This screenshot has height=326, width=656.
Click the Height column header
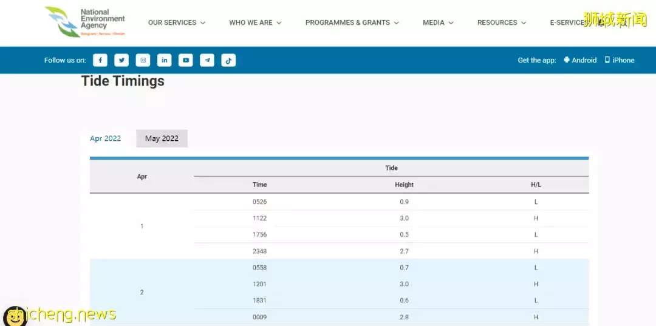(404, 185)
